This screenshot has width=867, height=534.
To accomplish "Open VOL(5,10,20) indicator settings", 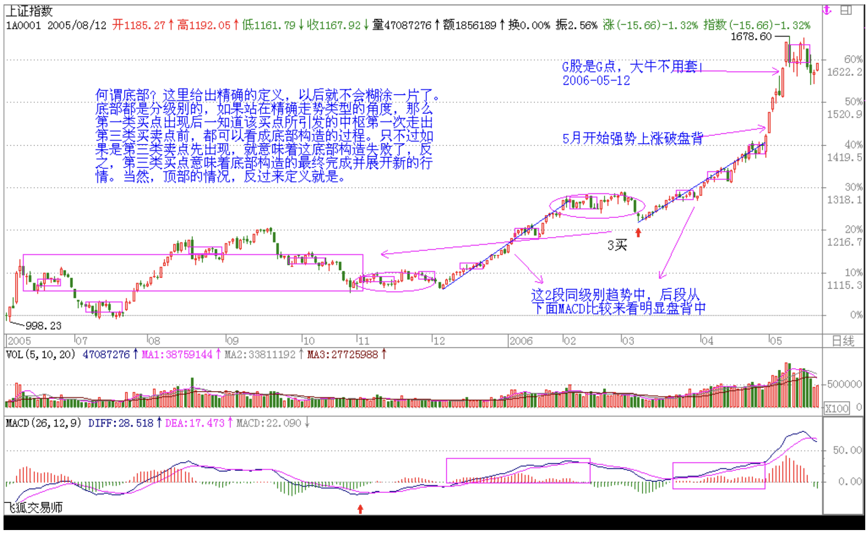I will [40, 354].
